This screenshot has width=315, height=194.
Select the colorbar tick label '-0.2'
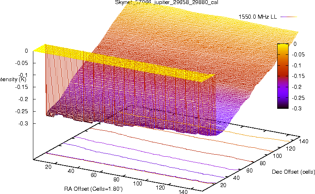(297, 87)
